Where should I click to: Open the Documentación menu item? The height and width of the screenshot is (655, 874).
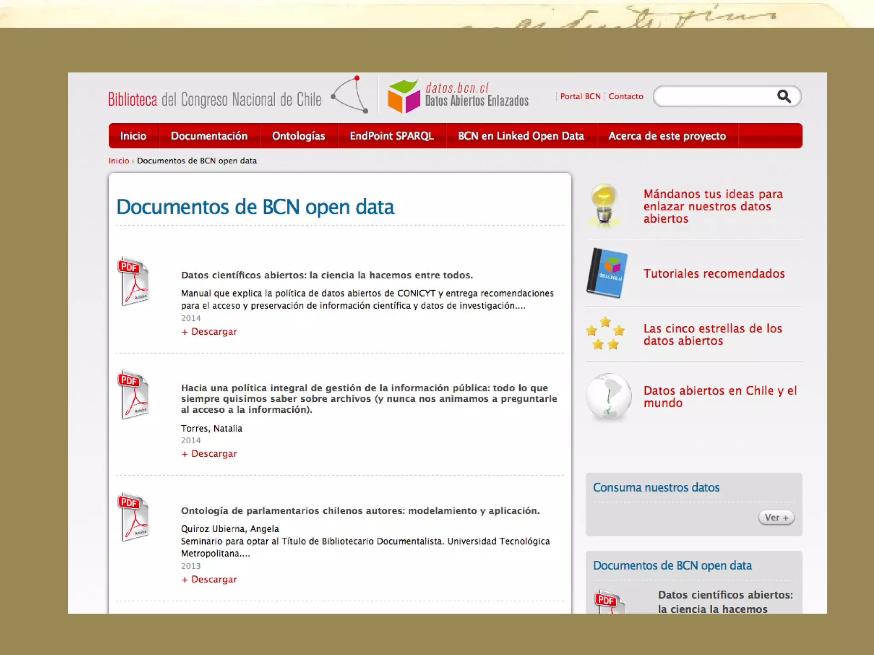tap(209, 136)
